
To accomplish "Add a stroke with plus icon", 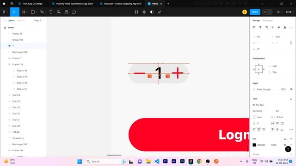I will point(291,154).
